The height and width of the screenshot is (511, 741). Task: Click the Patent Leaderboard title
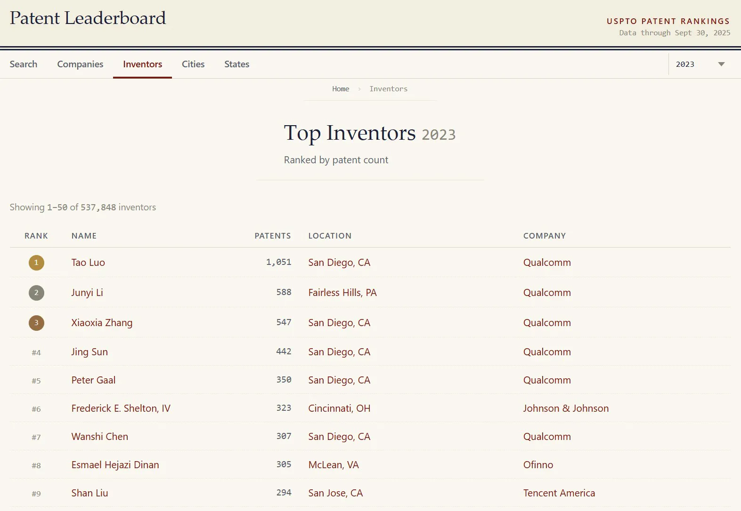pyautogui.click(x=88, y=18)
